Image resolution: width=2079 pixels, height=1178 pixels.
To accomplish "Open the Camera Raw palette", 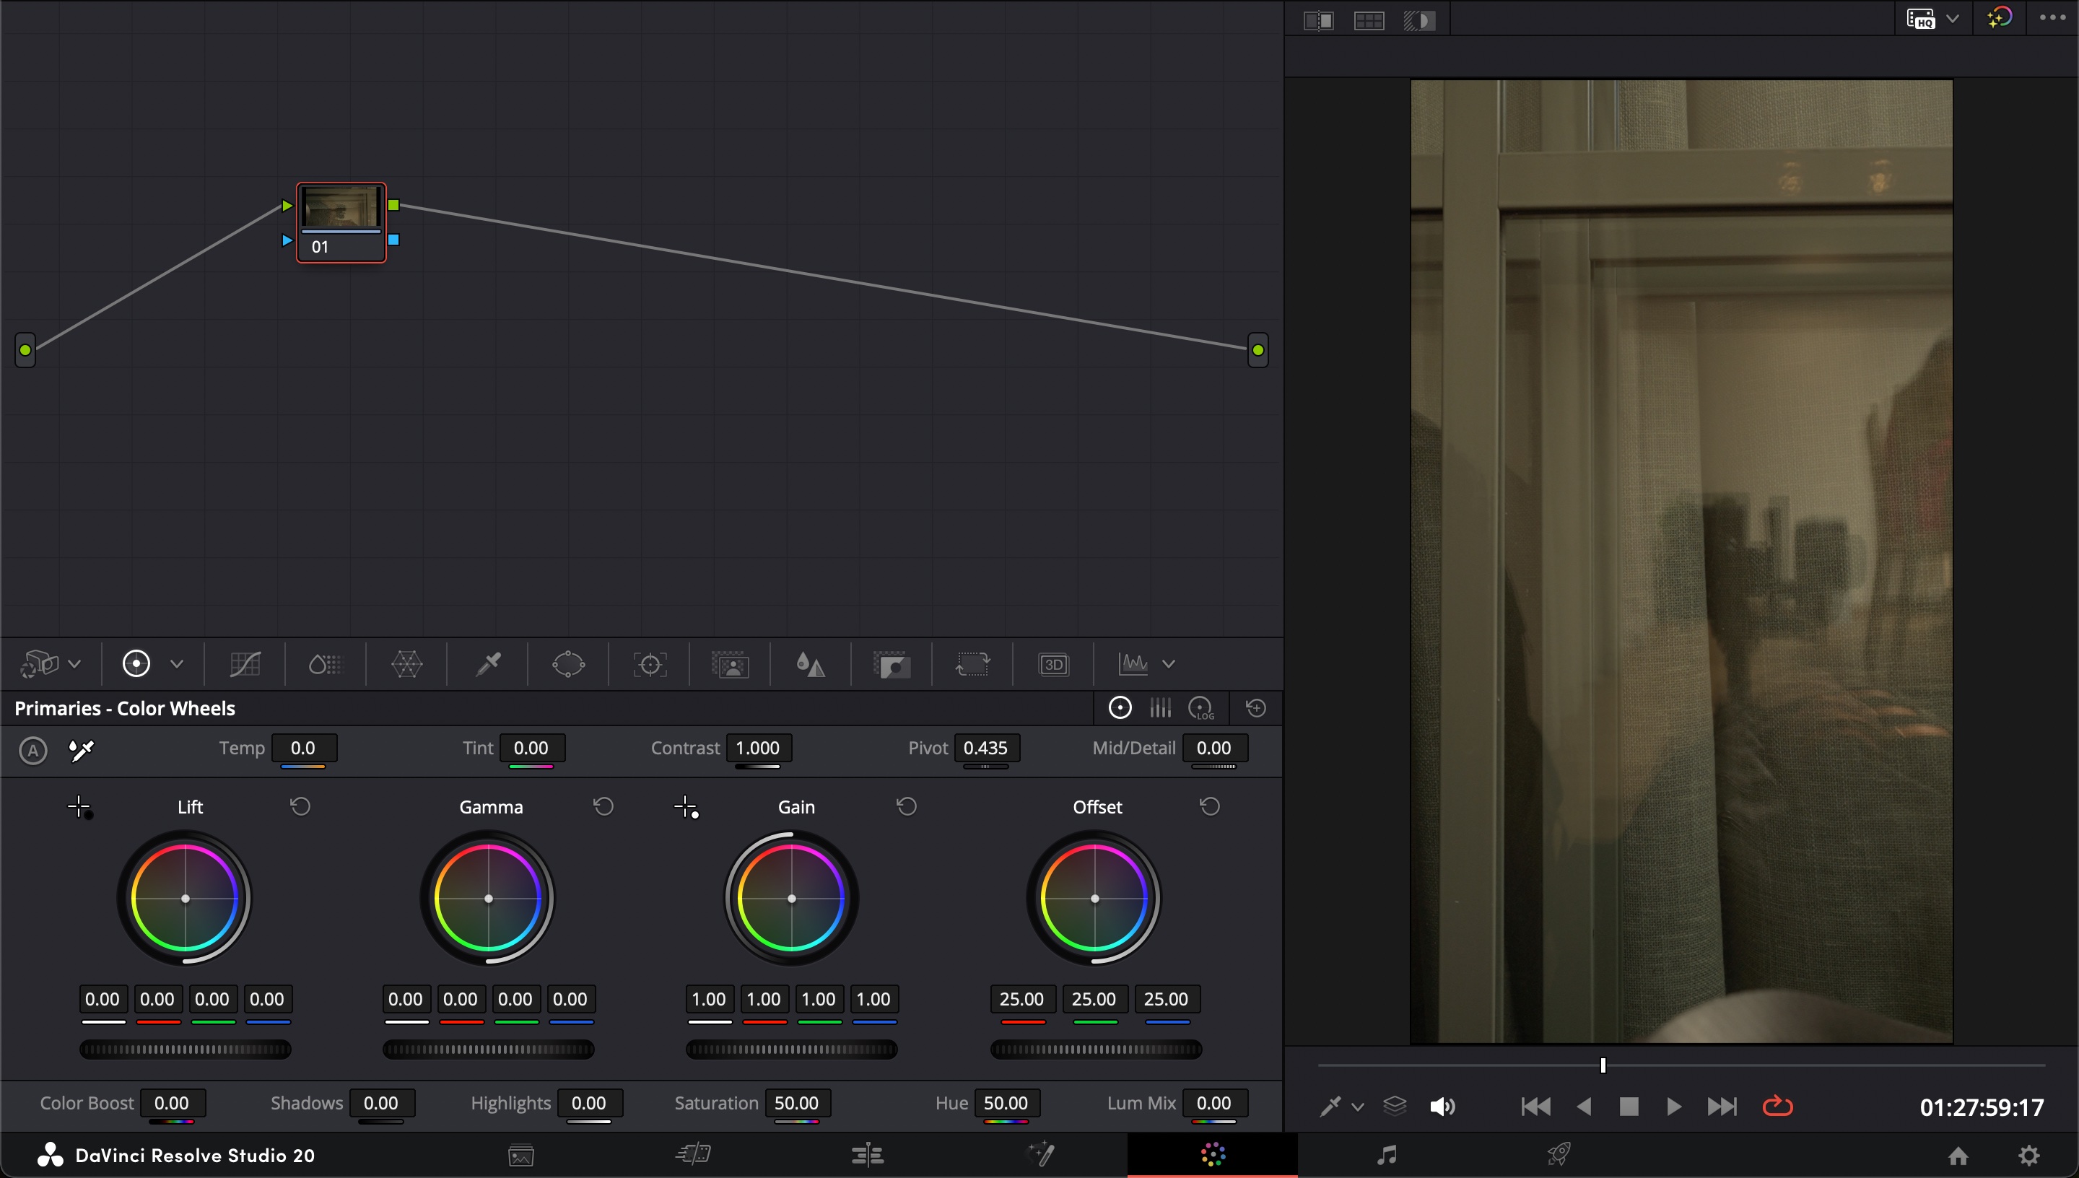I will click(40, 664).
